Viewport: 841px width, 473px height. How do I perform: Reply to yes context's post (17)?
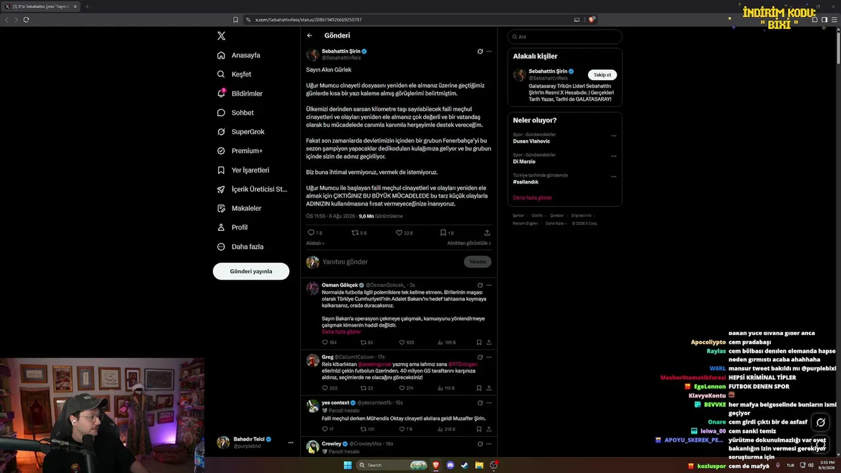[x=328, y=429]
